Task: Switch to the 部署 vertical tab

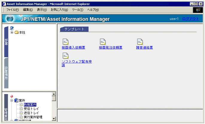Action: (x=6, y=42)
